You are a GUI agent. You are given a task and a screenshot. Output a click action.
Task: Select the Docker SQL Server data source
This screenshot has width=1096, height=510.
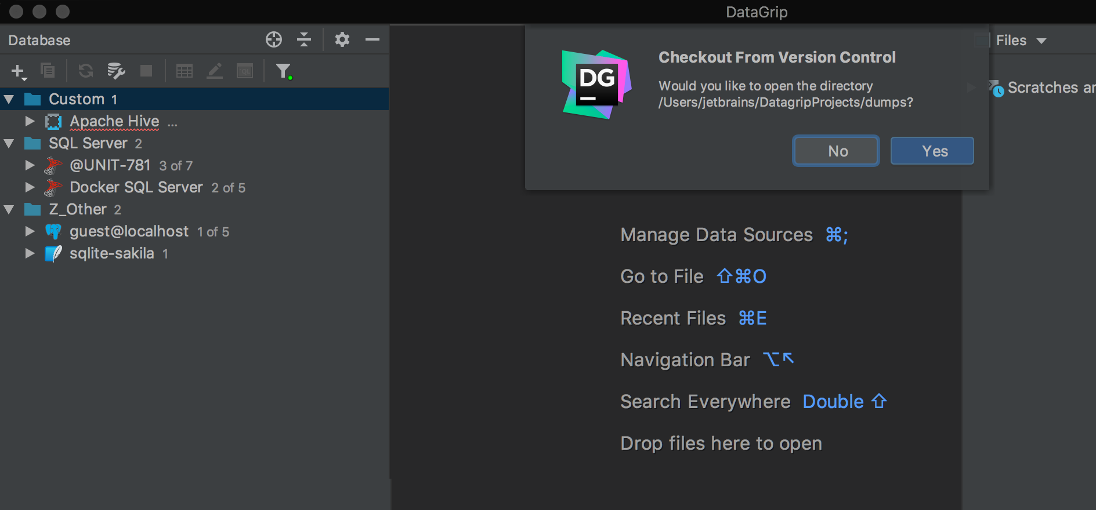click(136, 187)
